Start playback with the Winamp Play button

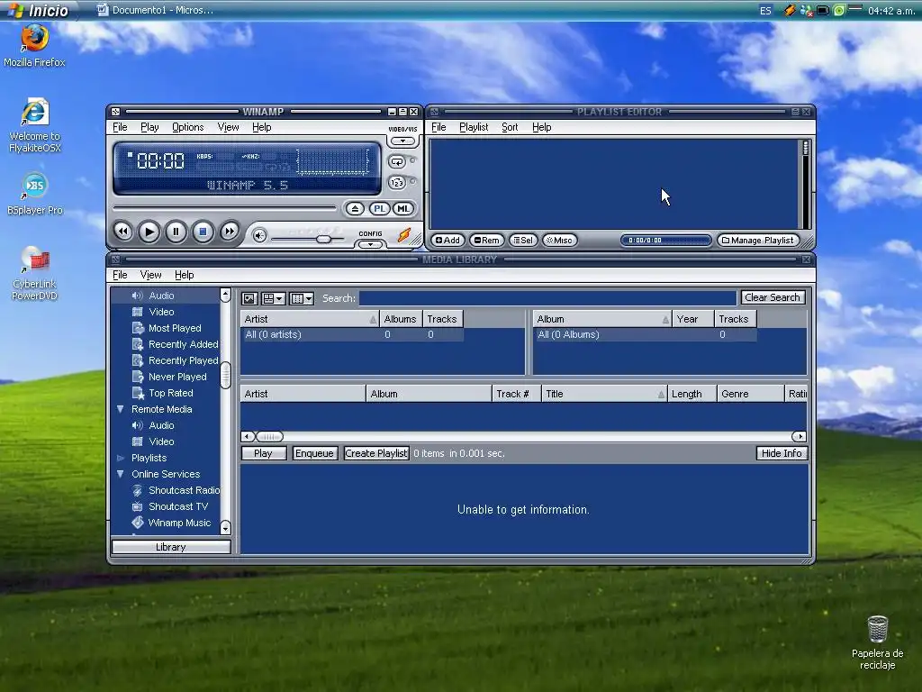tap(149, 232)
